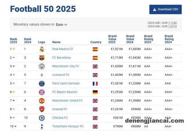Click the Chelsea FC crest logo
The image size is (191, 131).
coord(42,118)
